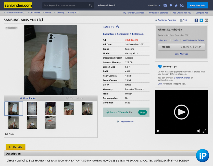Open notifications bell icon
Image resolution: width=213 pixels, height=166 pixels.
tap(171, 5)
